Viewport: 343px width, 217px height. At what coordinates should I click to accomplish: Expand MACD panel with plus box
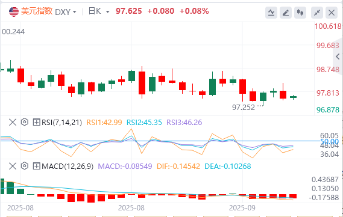[36, 166]
